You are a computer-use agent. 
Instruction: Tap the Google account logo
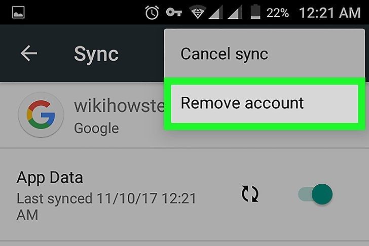coord(41,115)
